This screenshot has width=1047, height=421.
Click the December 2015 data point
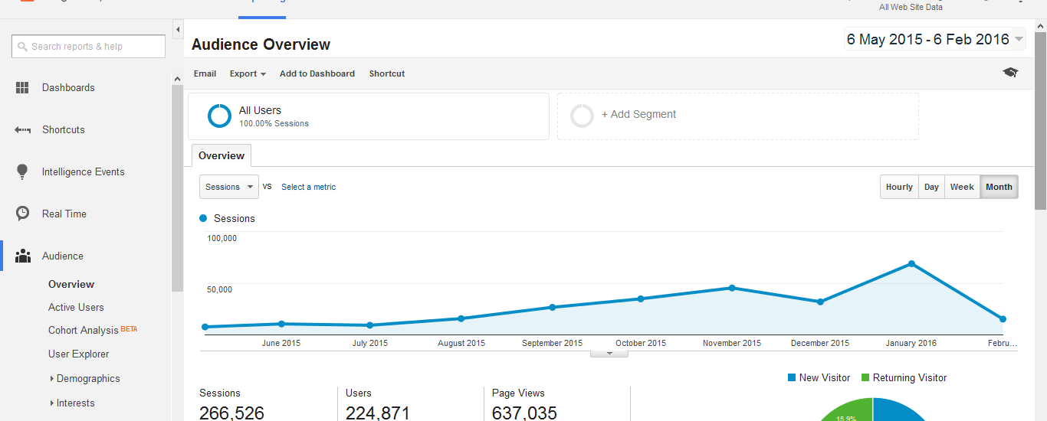pyautogui.click(x=820, y=302)
